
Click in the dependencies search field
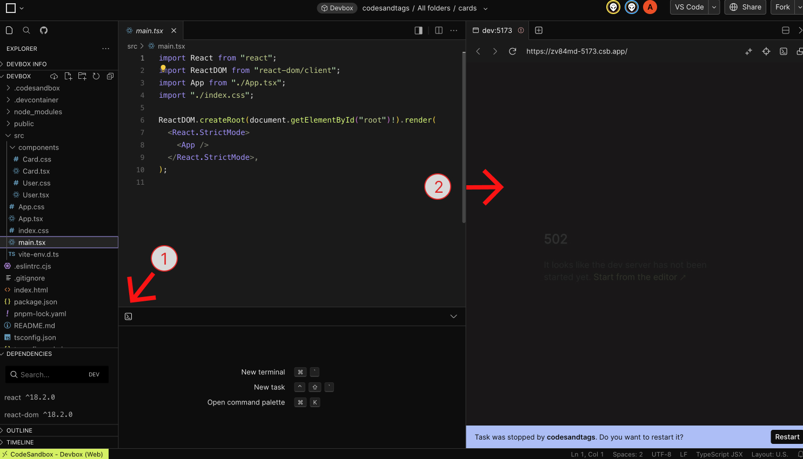click(x=51, y=375)
